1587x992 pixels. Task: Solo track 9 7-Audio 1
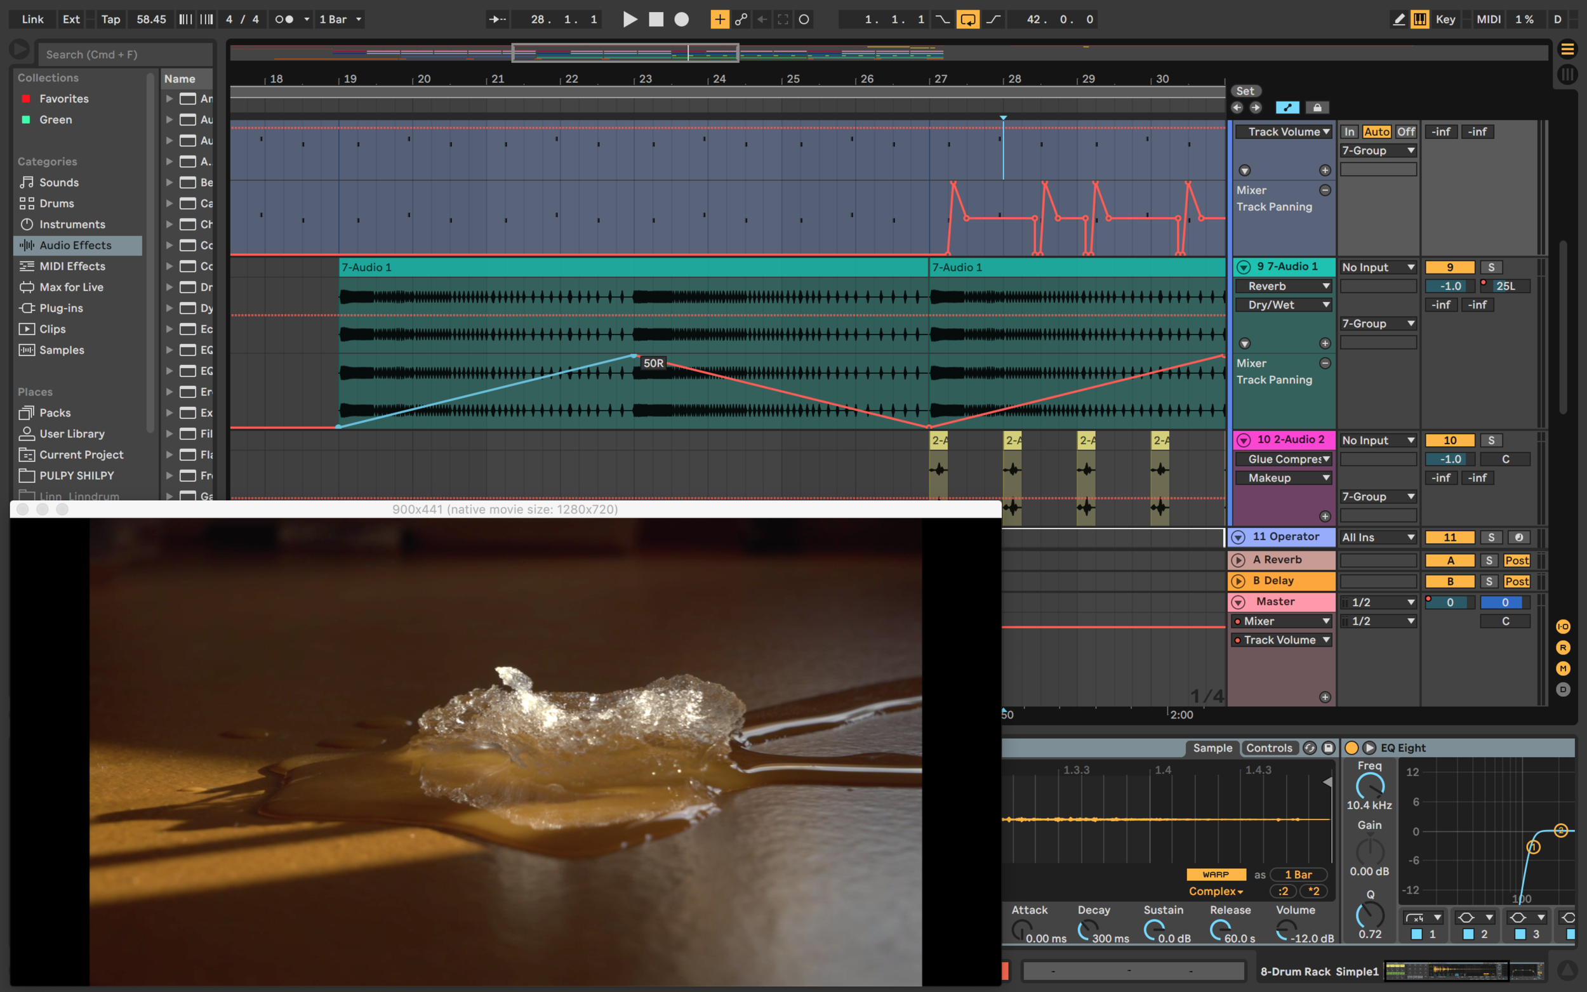click(1491, 267)
